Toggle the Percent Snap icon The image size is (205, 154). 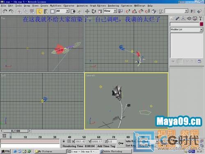click(x=141, y=11)
